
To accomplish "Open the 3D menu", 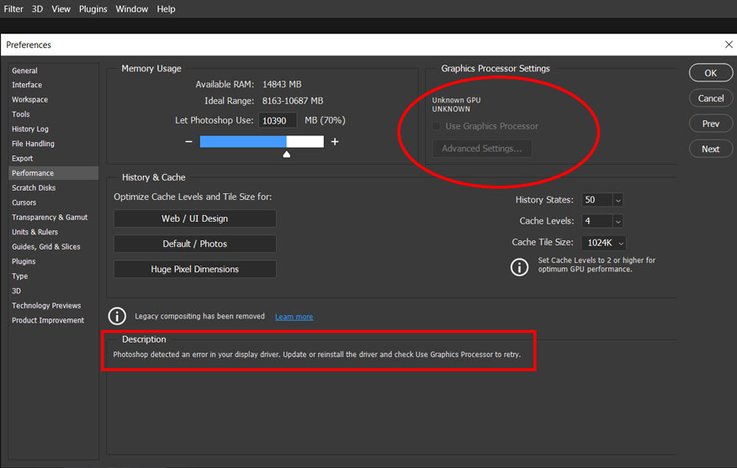I will [37, 9].
